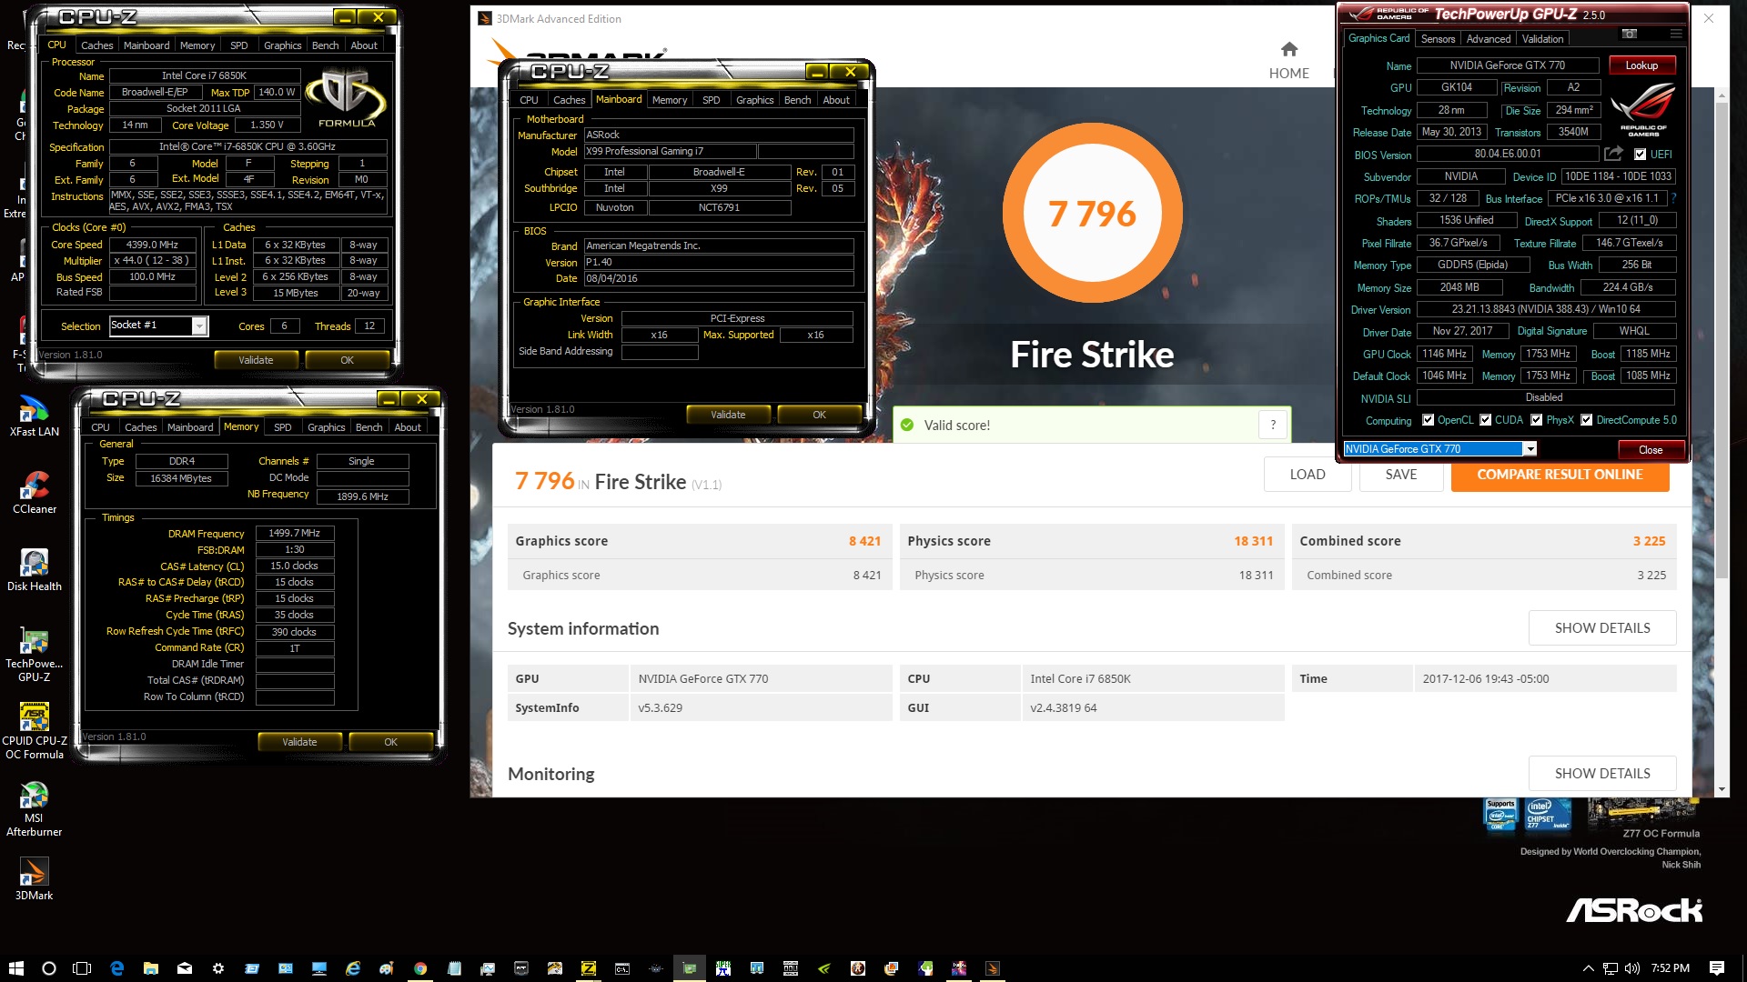Click Validate in CPU-Z CPU window

pyautogui.click(x=256, y=360)
